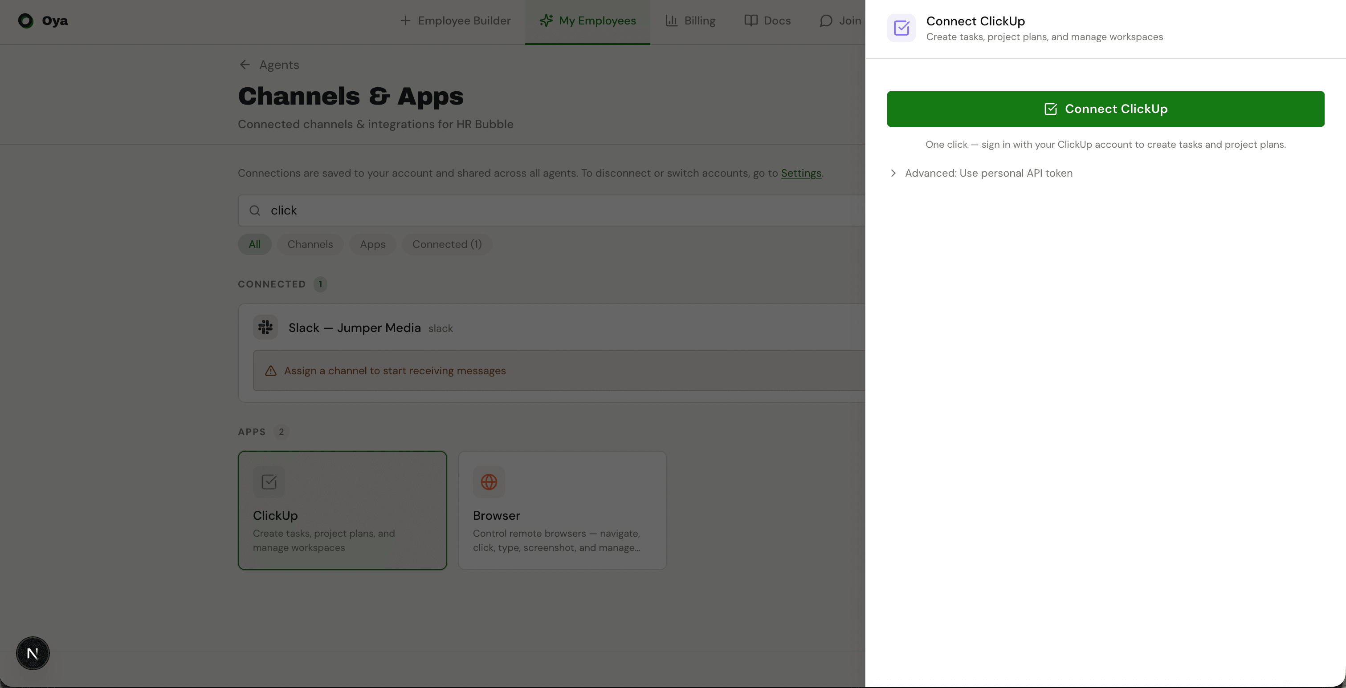Screen dimensions: 1346x688
Task: Click the Slack icon beside Jumper Media
Action: (x=265, y=327)
